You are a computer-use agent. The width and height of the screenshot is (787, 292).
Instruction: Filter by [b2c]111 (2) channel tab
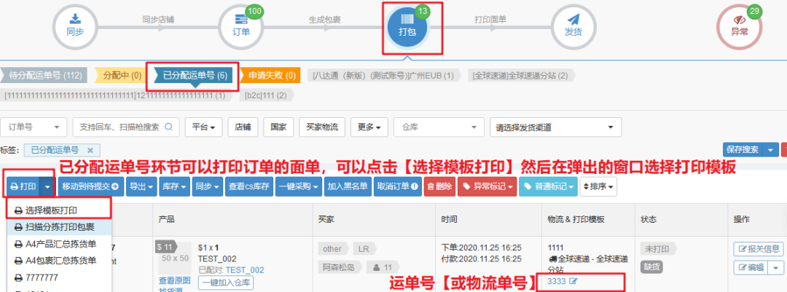tap(265, 95)
